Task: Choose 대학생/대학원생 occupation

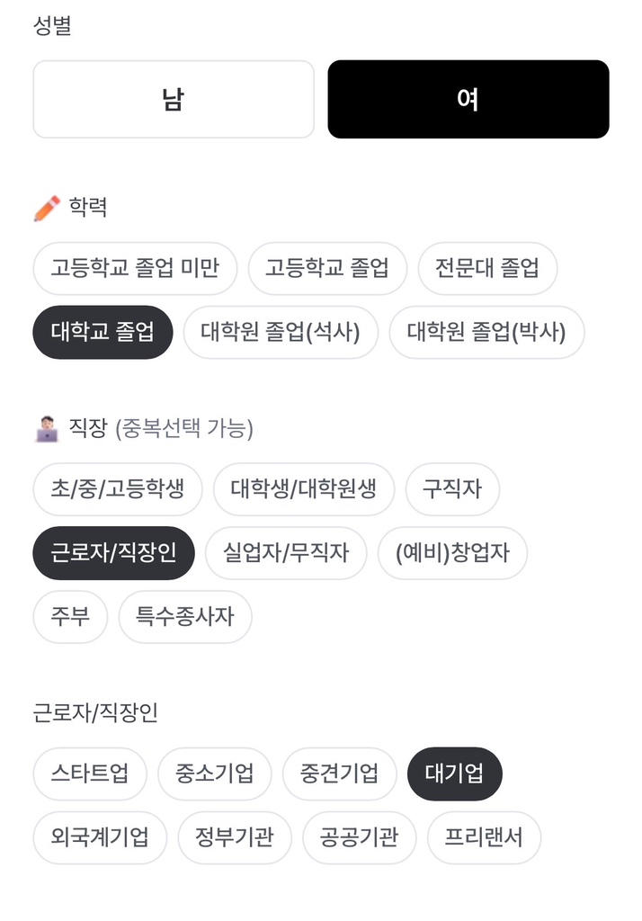Action: point(303,489)
